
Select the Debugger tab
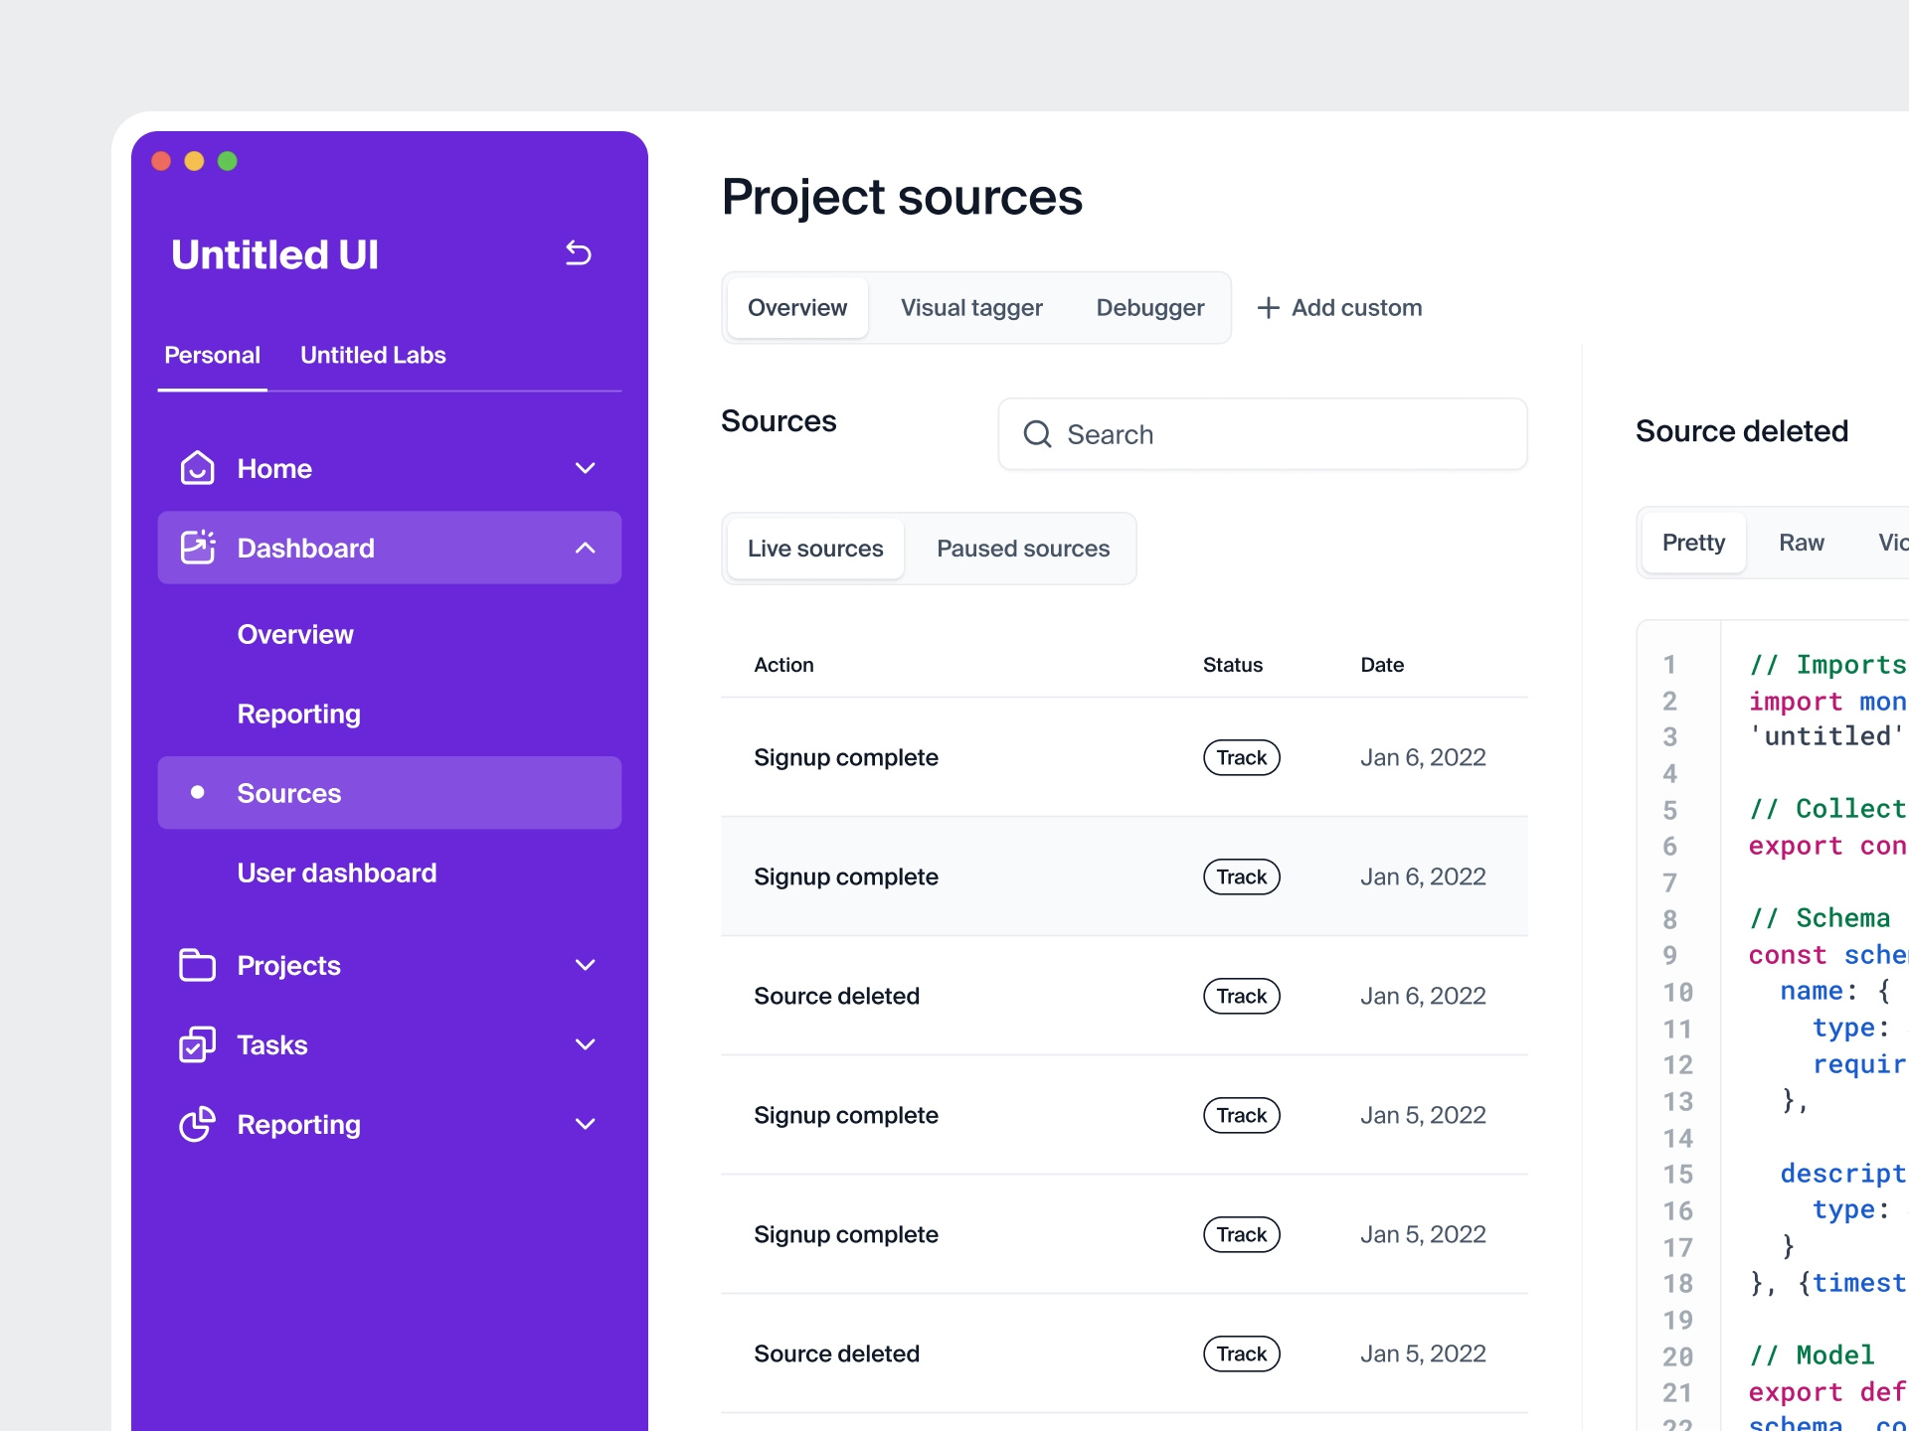click(x=1149, y=308)
